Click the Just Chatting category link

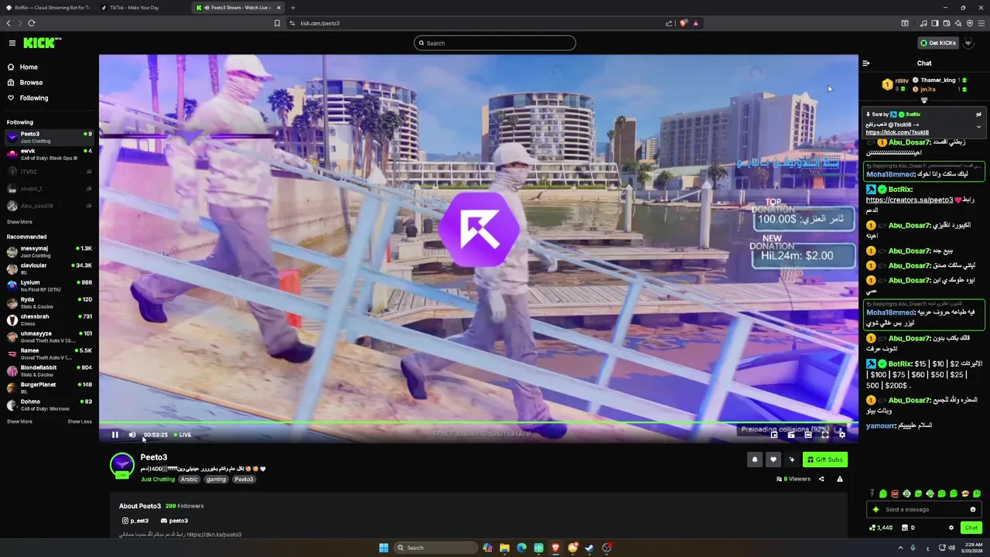click(158, 480)
